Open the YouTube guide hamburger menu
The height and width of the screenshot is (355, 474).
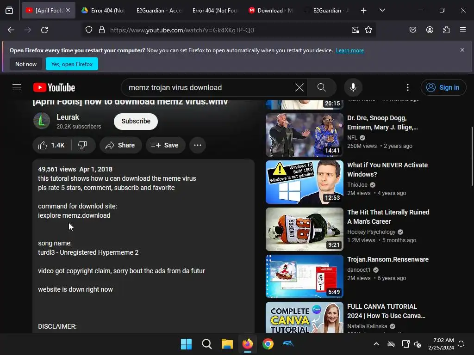(x=17, y=87)
